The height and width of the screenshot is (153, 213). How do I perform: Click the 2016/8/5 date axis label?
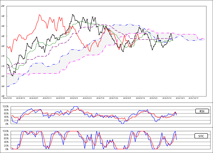tap(127, 98)
